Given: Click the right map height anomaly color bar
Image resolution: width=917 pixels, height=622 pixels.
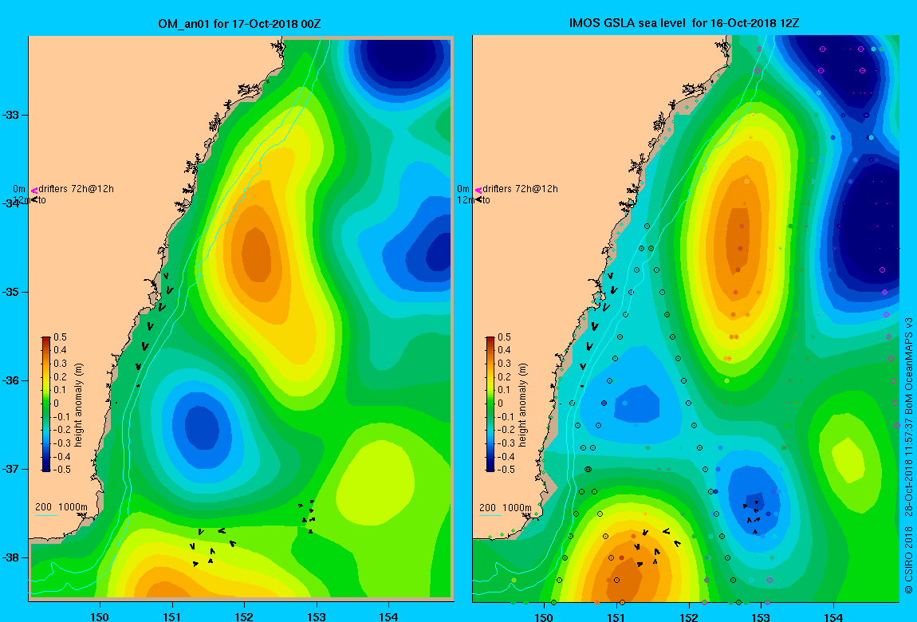Looking at the screenshot, I should pyautogui.click(x=490, y=404).
